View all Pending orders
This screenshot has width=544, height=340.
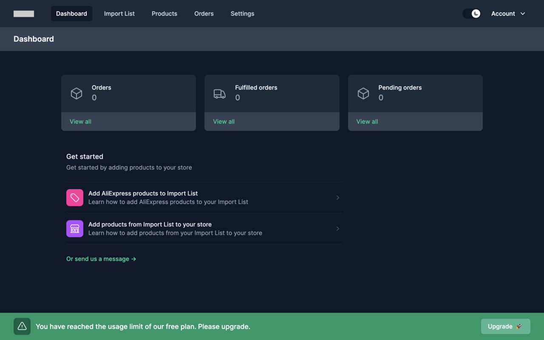[367, 122]
